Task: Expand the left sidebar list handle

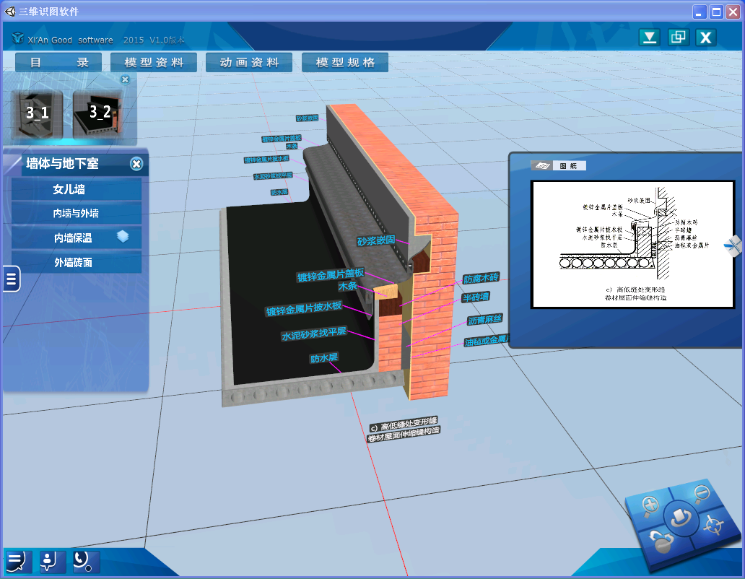Action: pyautogui.click(x=10, y=279)
